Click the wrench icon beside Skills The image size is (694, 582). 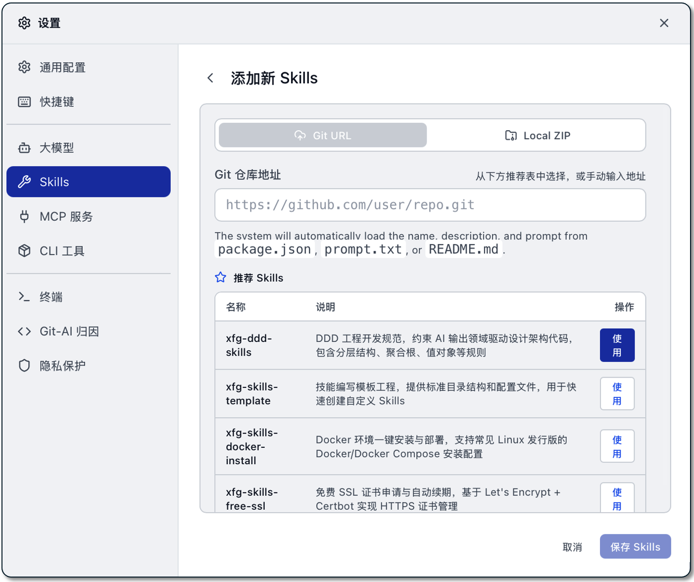point(24,182)
